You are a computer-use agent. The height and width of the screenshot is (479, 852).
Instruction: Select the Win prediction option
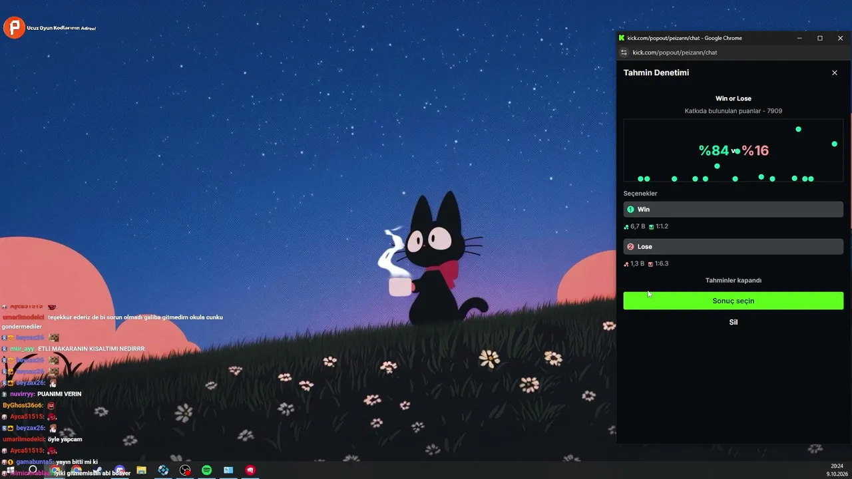tap(734, 210)
